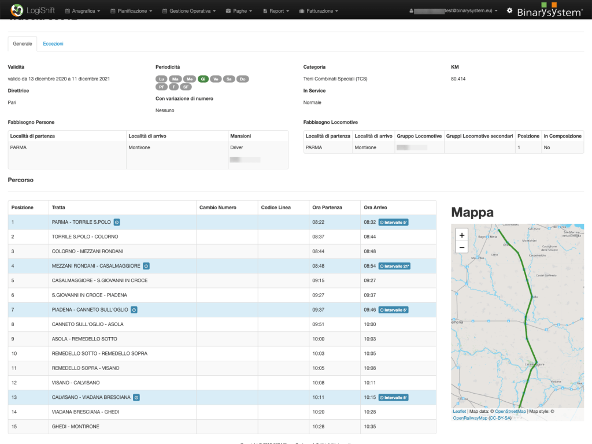This screenshot has width=592, height=444.
Task: Click the Intervallo 5' badge at 08:32
Action: (393, 223)
